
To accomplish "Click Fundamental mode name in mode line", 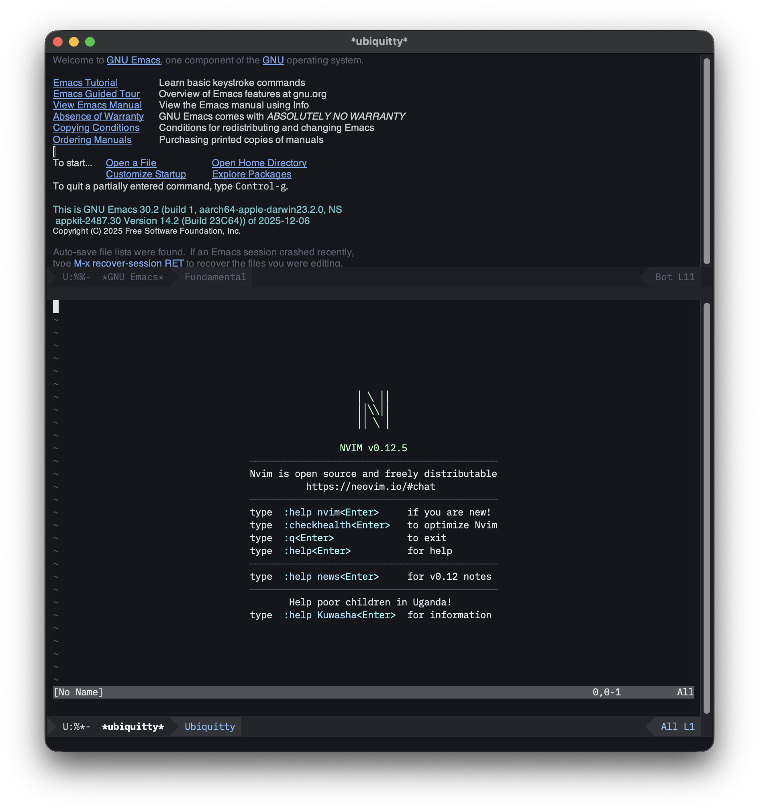I will (x=215, y=277).
